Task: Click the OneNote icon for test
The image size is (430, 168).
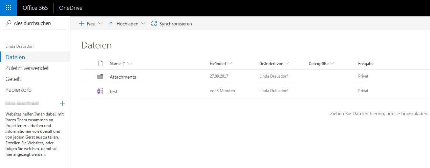Action: [100, 91]
